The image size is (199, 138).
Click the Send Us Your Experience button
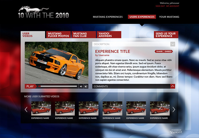tap(166, 35)
